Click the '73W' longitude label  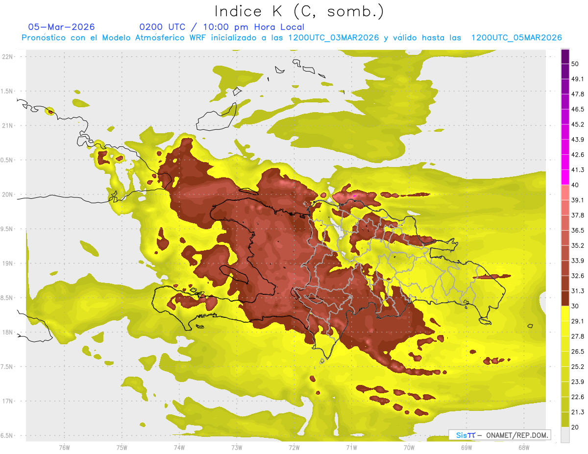coord(237,447)
